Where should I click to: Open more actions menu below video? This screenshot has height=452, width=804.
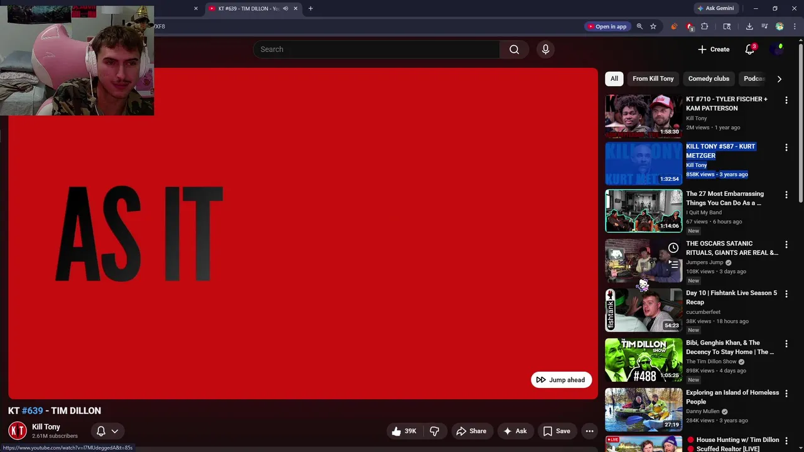589,431
